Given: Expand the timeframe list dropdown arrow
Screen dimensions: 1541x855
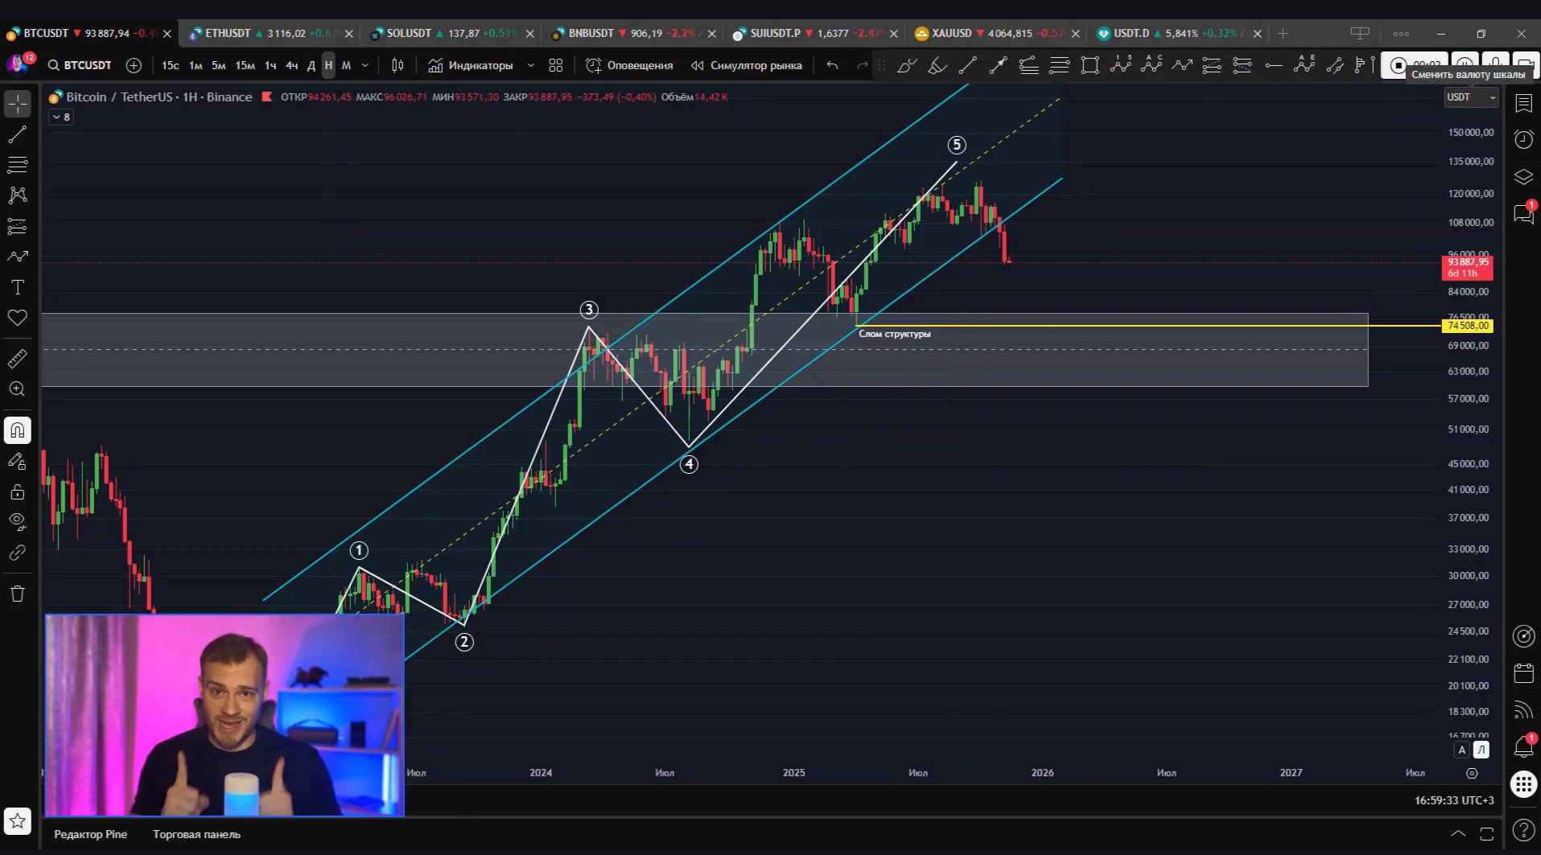Looking at the screenshot, I should (x=365, y=65).
